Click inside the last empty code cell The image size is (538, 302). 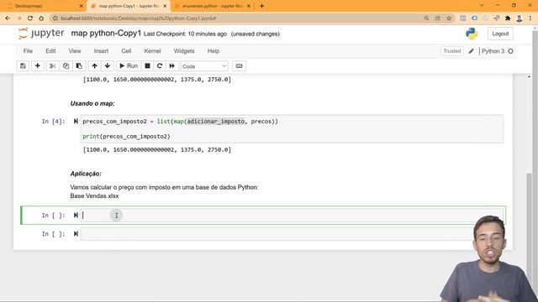[292, 234]
